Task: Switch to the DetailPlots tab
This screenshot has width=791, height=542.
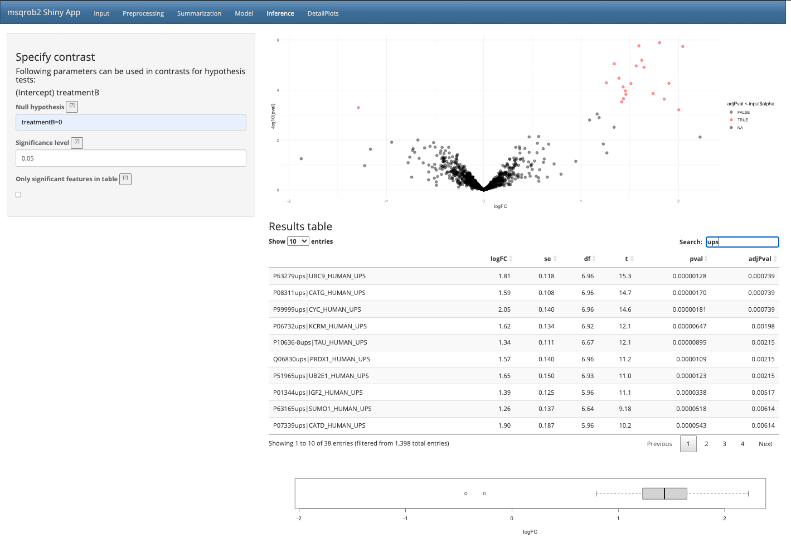Action: pyautogui.click(x=323, y=13)
